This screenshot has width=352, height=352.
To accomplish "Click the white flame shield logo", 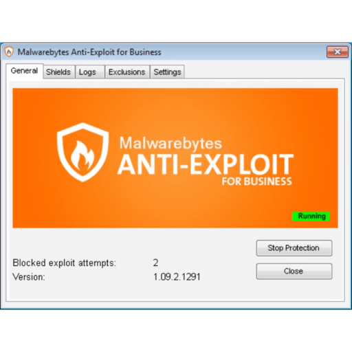I will tap(82, 153).
